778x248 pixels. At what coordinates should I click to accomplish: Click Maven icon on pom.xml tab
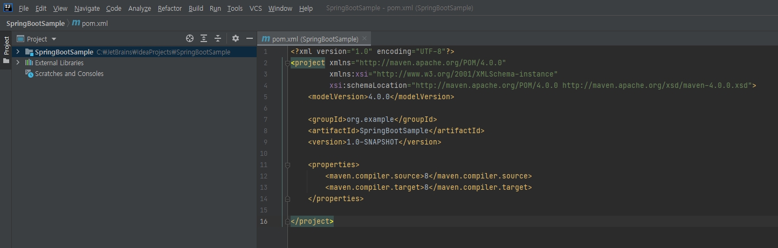coord(266,39)
